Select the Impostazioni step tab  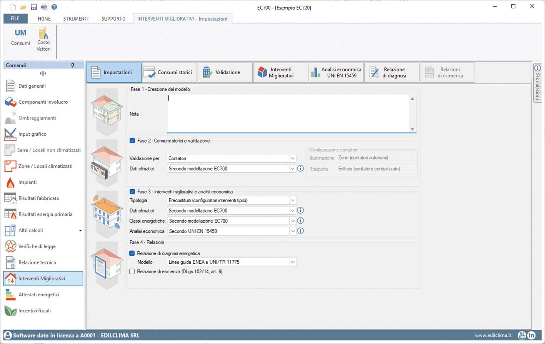coord(114,72)
